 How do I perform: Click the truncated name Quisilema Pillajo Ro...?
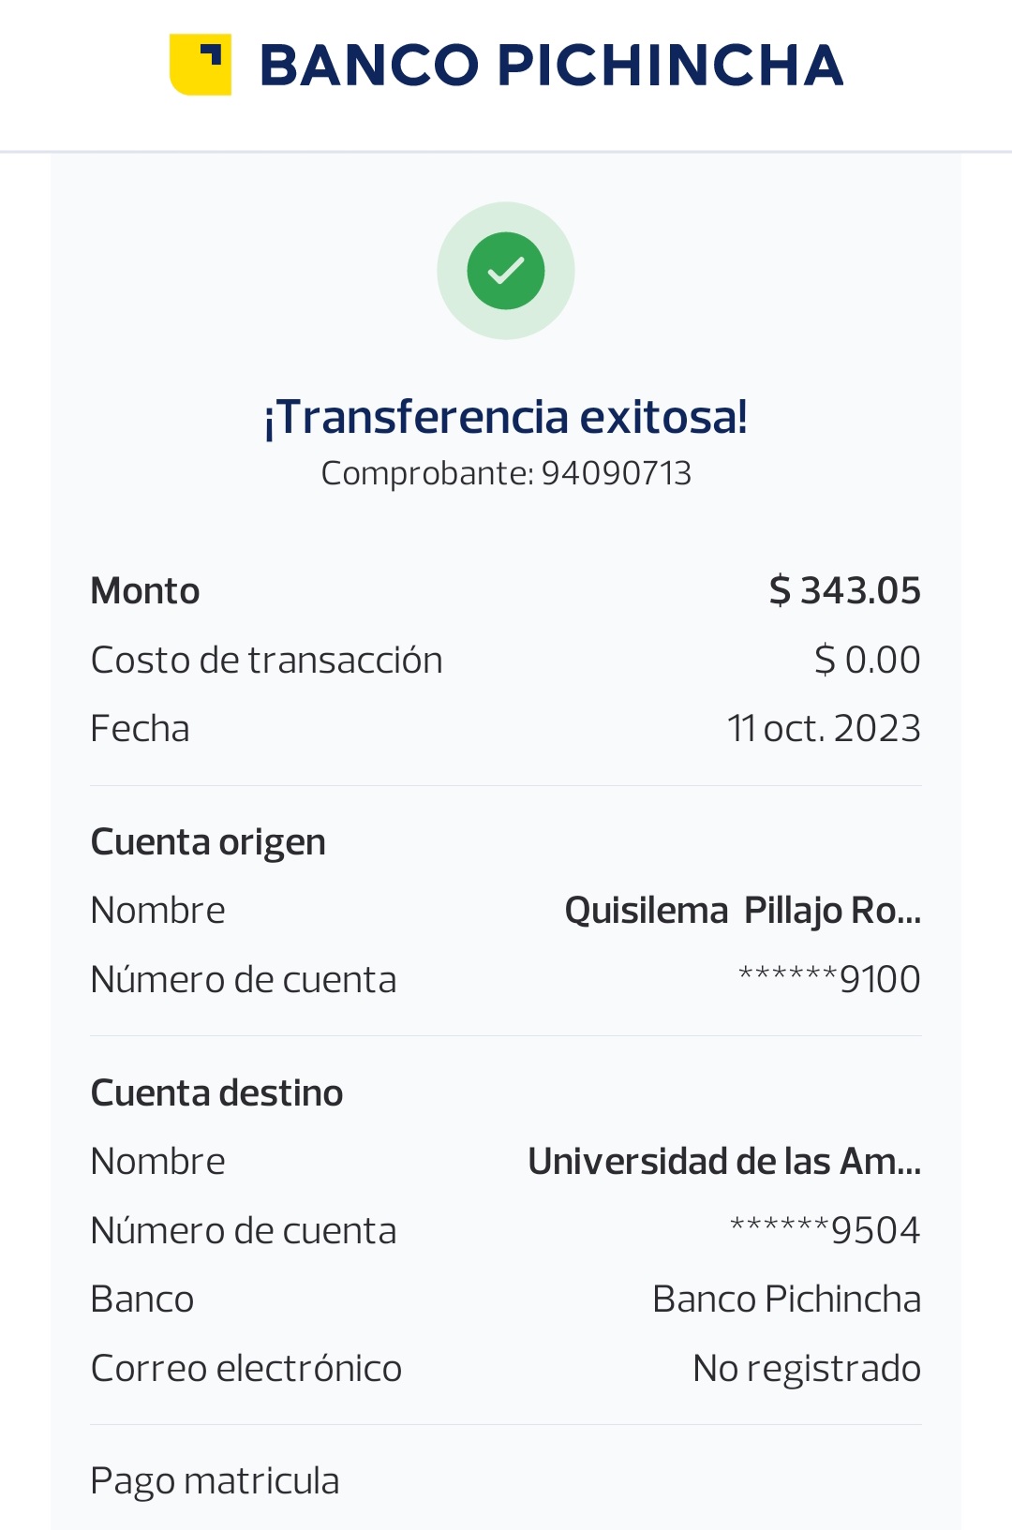(x=742, y=911)
